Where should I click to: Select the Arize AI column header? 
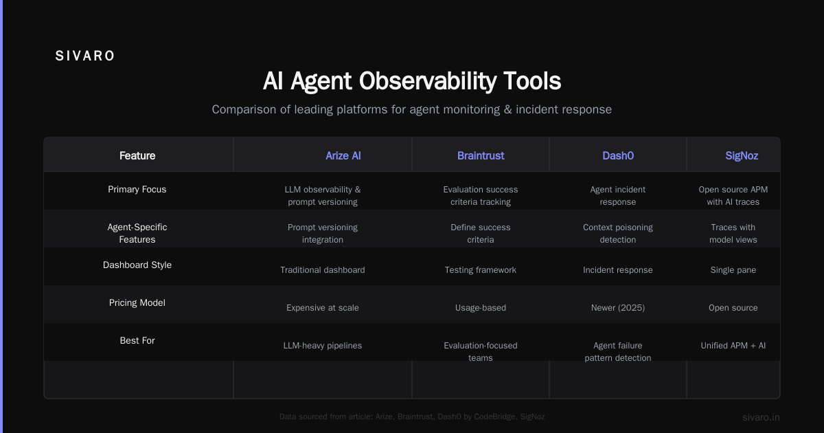pyautogui.click(x=343, y=156)
